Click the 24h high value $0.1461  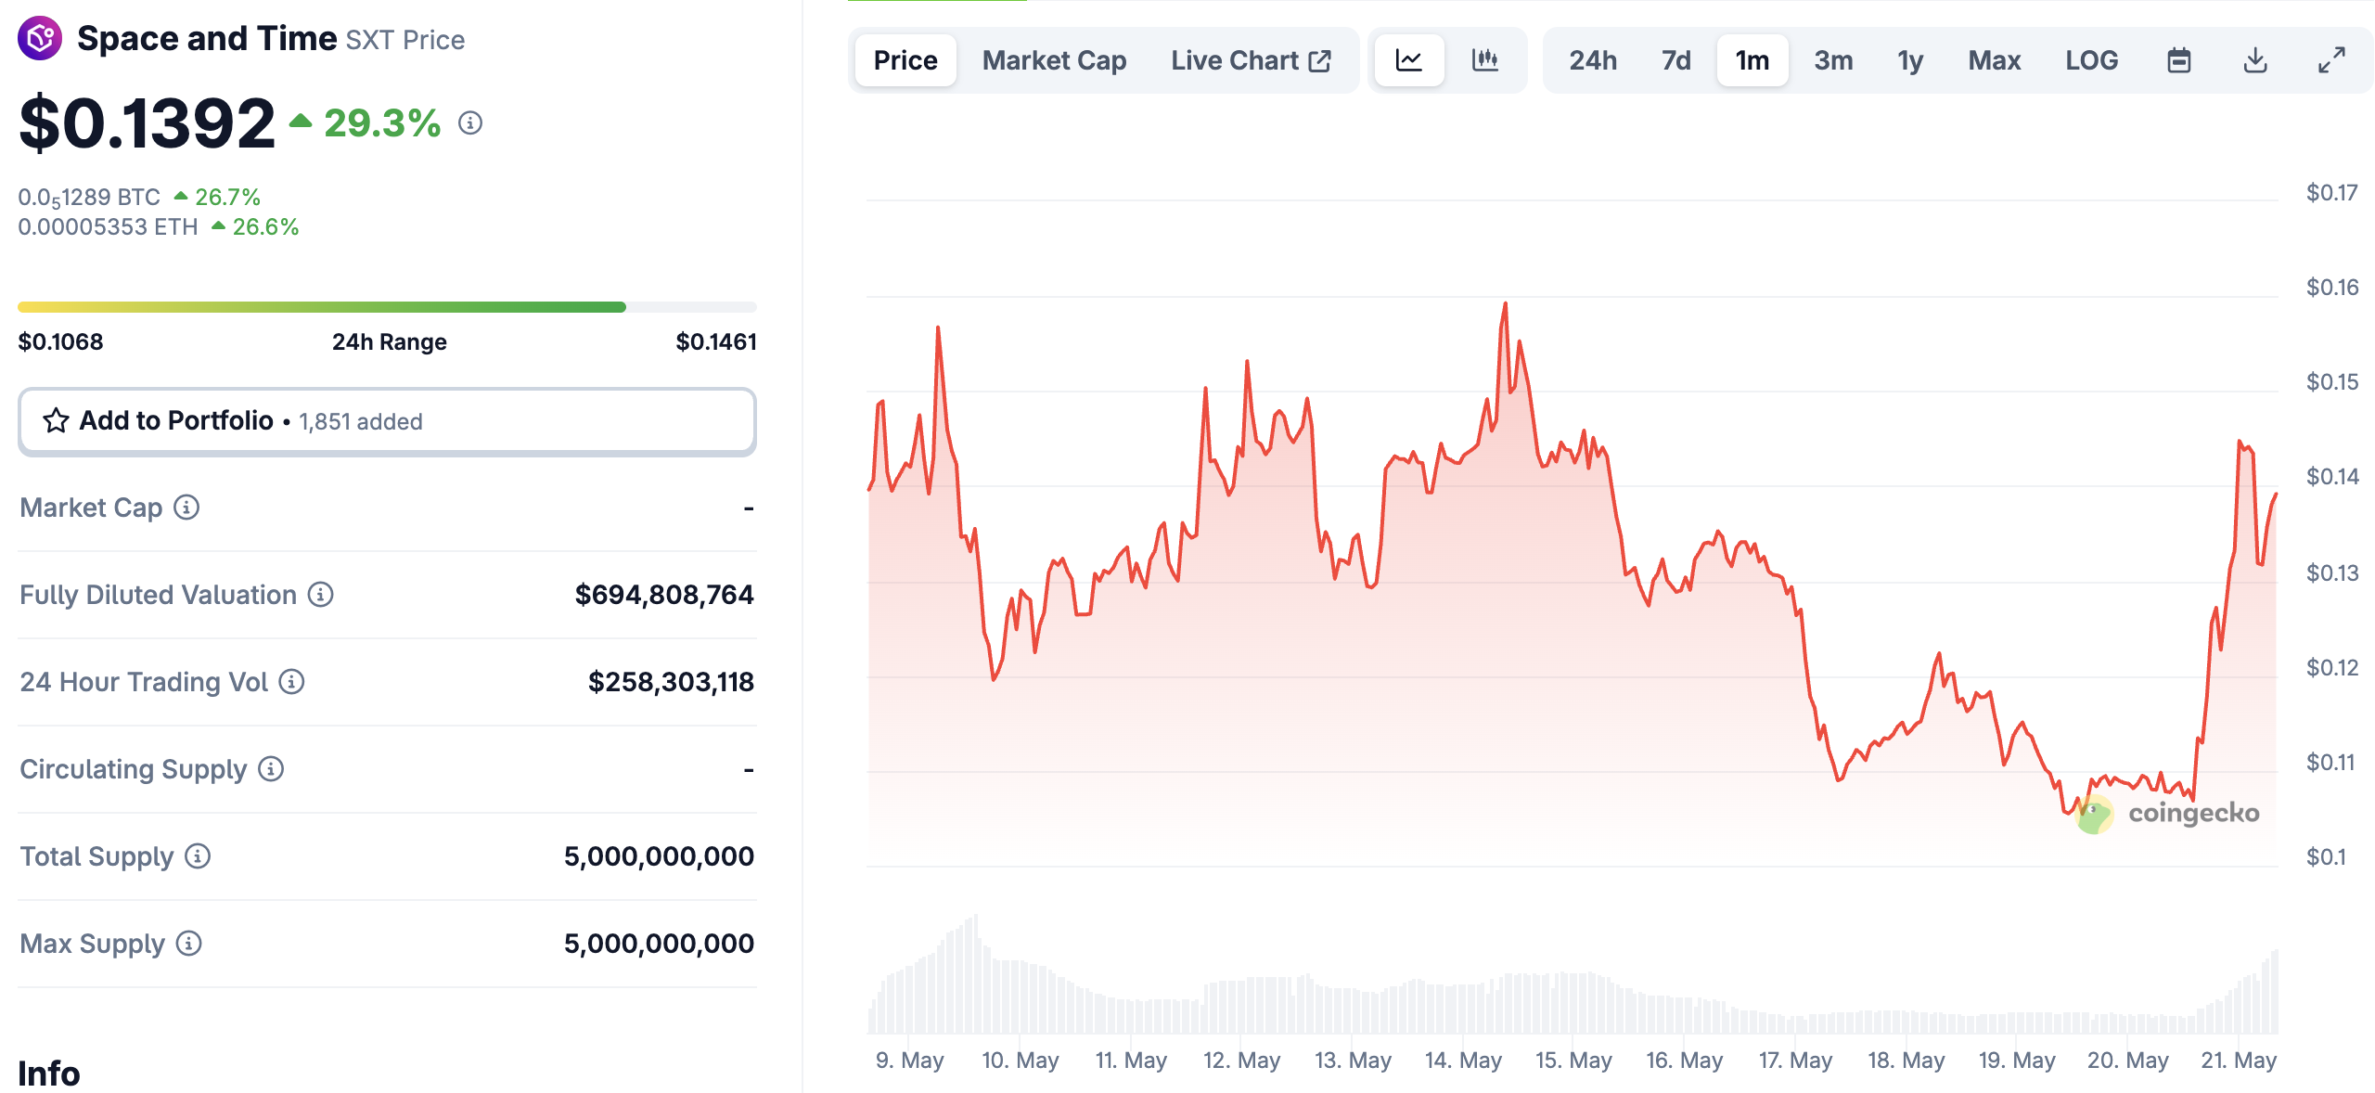[x=716, y=342]
